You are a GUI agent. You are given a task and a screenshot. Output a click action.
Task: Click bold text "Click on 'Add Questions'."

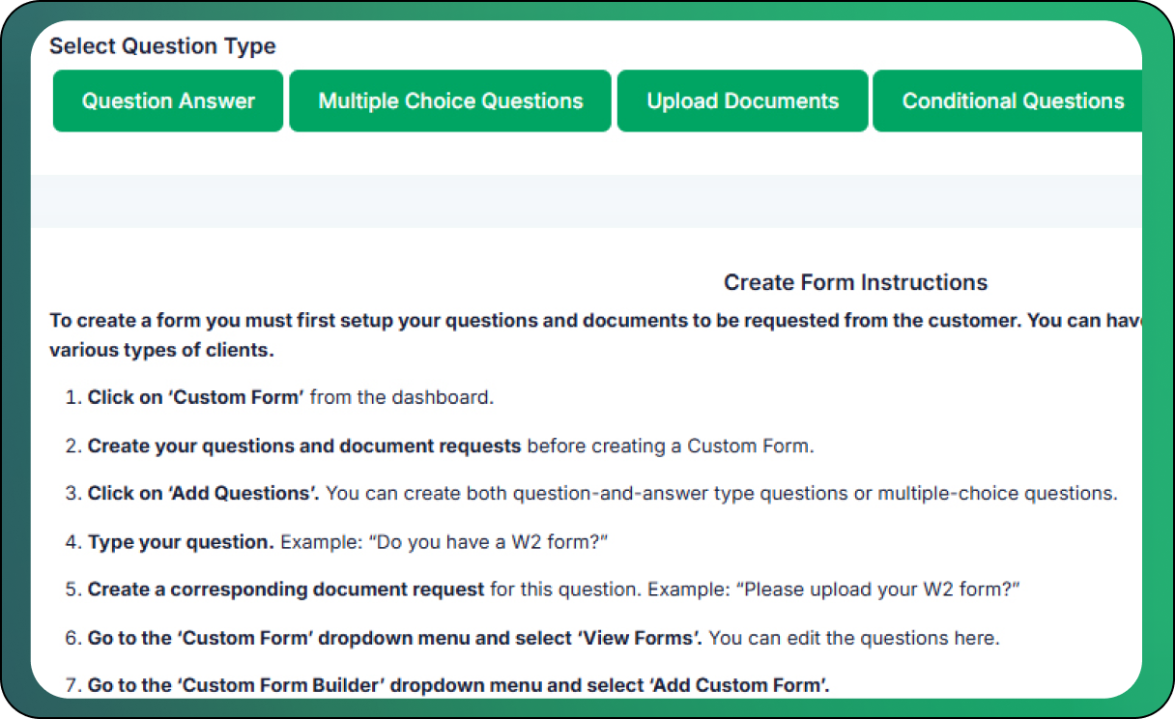click(x=204, y=493)
